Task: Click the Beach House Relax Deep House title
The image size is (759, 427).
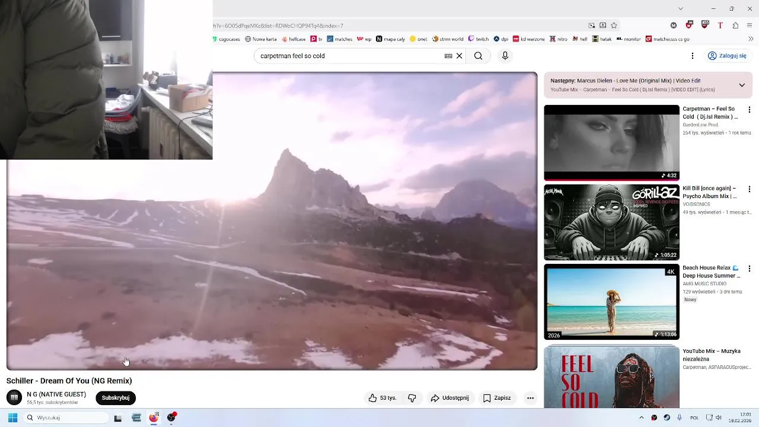Action: coord(711,272)
